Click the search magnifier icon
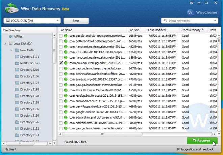Image resolution: width=223 pixels, height=155 pixels. point(165,21)
